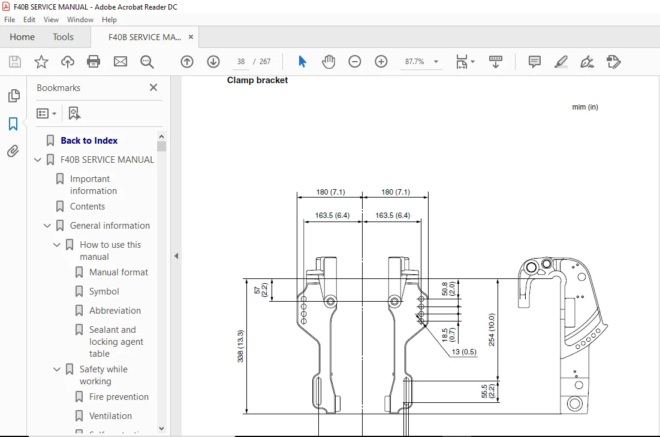Activate the Hand pan tool
The image size is (660, 437).
click(x=329, y=62)
